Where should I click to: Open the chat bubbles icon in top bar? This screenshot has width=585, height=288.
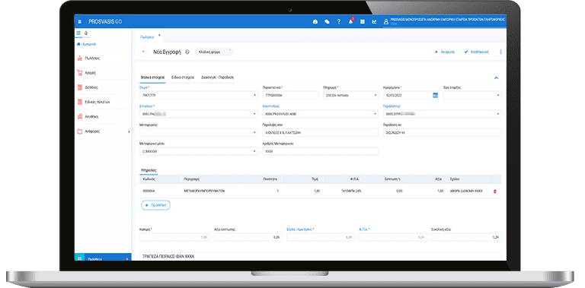tap(328, 21)
